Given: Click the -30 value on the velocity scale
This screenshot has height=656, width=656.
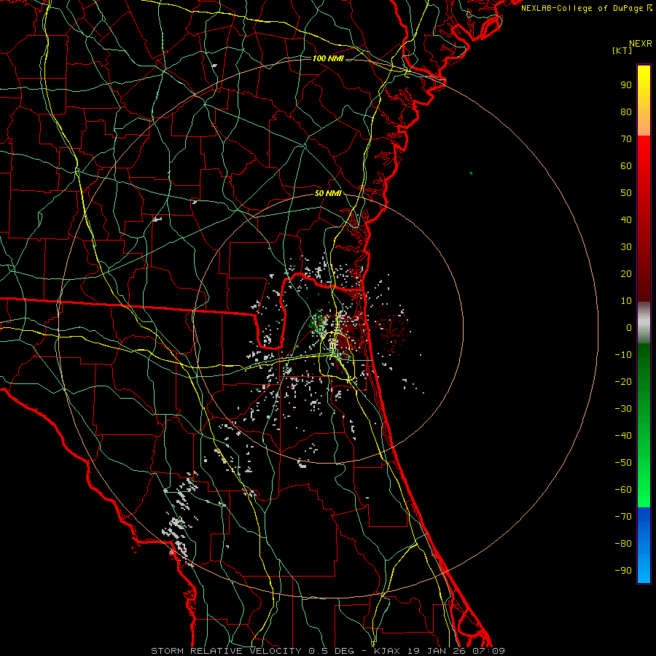Looking at the screenshot, I should pos(623,409).
